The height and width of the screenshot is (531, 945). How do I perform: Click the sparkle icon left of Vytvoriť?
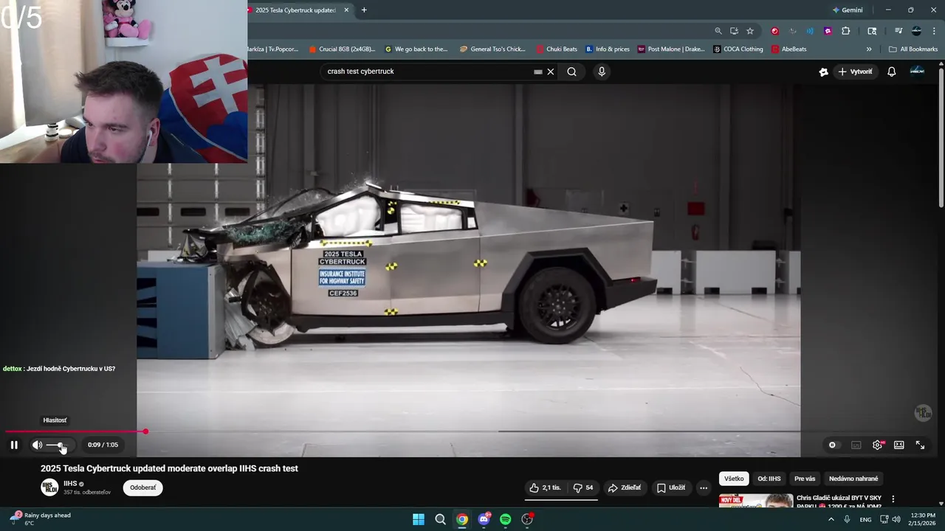[823, 72]
